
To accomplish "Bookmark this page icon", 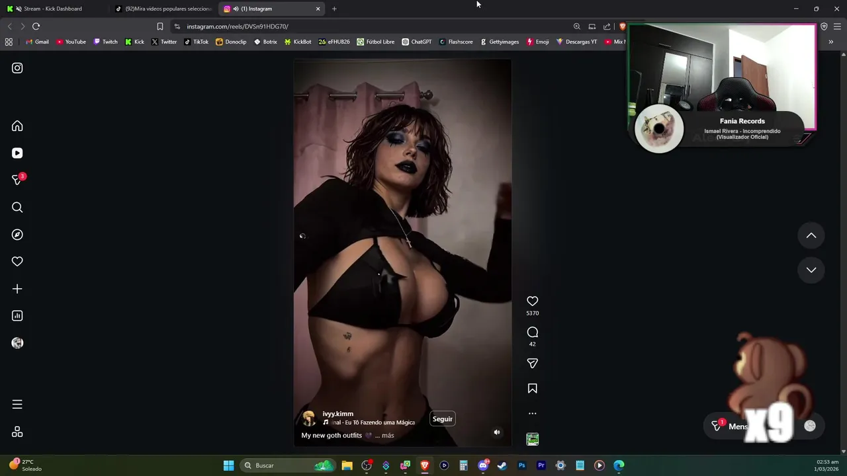I will (159, 26).
